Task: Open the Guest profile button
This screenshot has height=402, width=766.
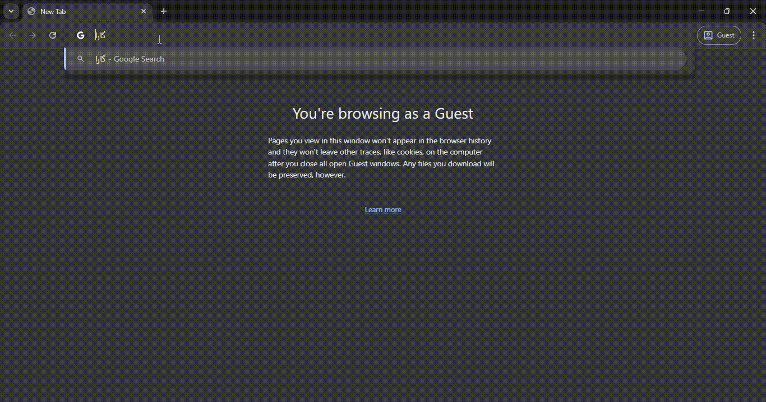Action: pos(719,35)
